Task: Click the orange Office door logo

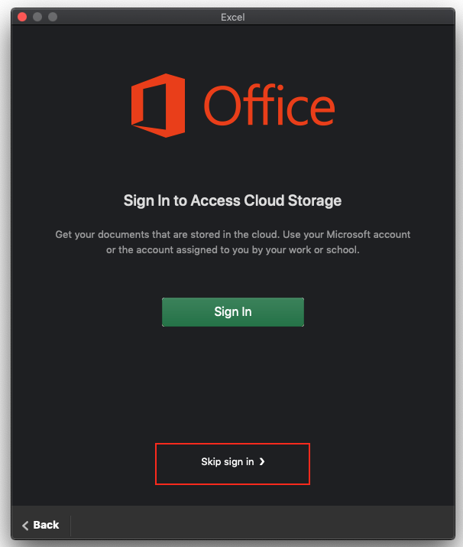Action: (x=158, y=106)
